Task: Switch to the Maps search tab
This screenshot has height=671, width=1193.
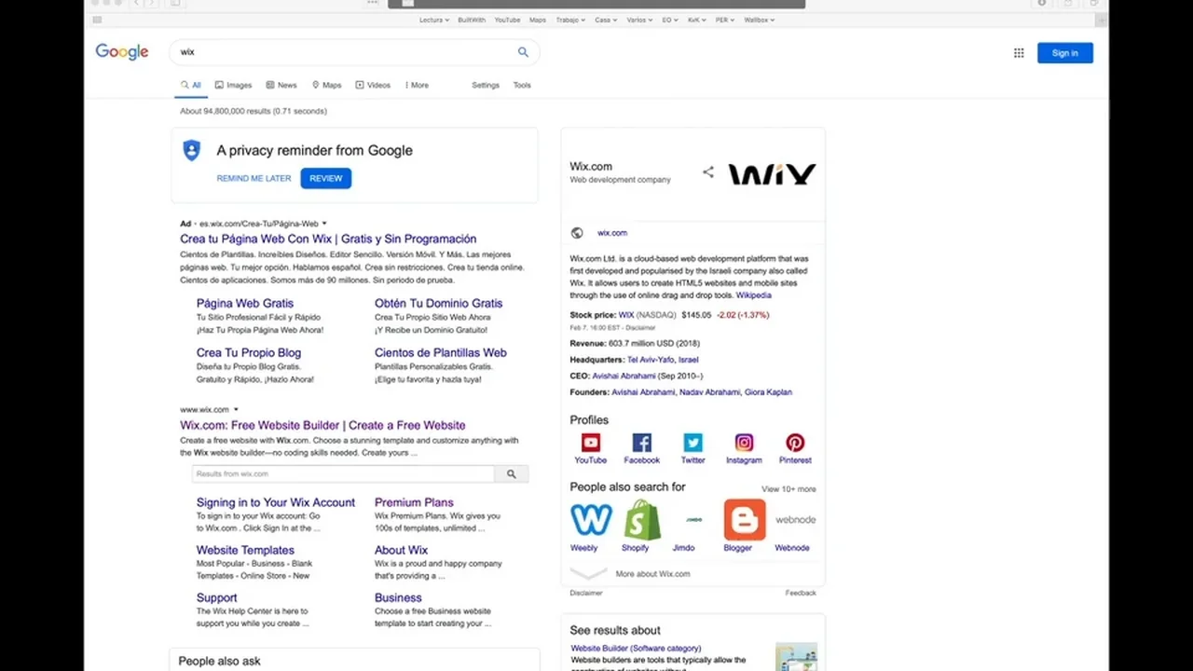Action: [326, 85]
